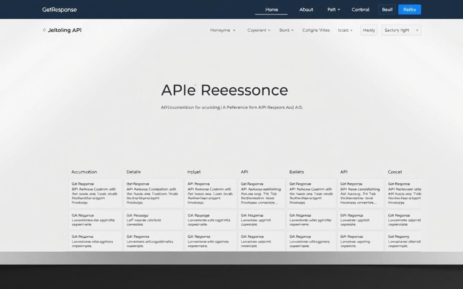This screenshot has height=289, width=463.
Task: Click the back chevron beside Jeltoling API
Action: click(44, 30)
